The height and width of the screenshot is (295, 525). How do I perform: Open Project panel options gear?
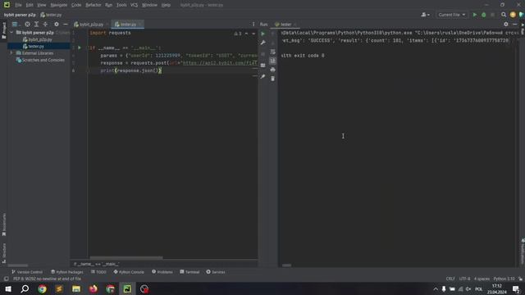(57, 24)
